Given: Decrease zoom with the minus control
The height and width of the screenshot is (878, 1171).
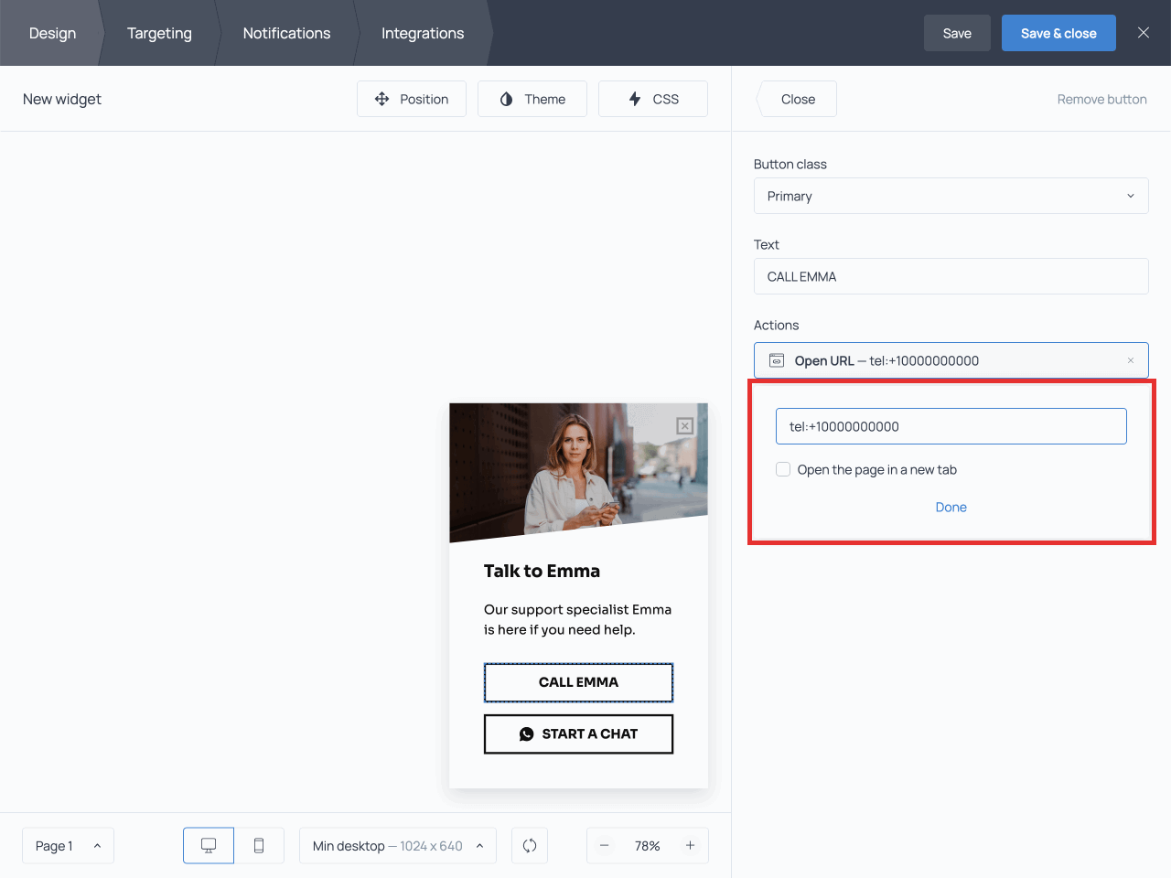Looking at the screenshot, I should coord(605,845).
